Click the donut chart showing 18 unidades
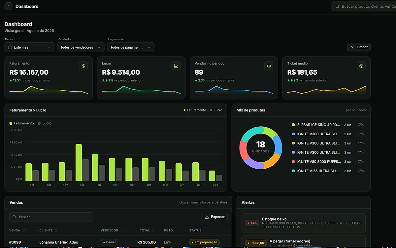The height and width of the screenshot is (248, 396). coord(261,148)
